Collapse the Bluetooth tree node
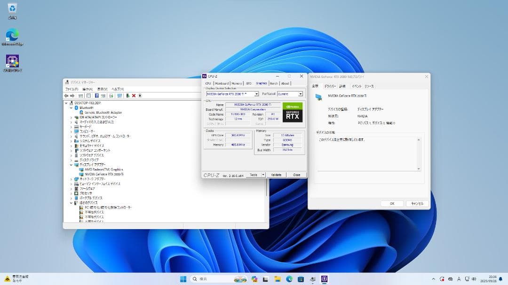Viewport: 508px width, 285px height. [x=71, y=108]
